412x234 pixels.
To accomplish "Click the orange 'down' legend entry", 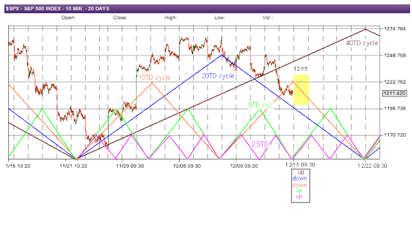I will coord(299,185).
